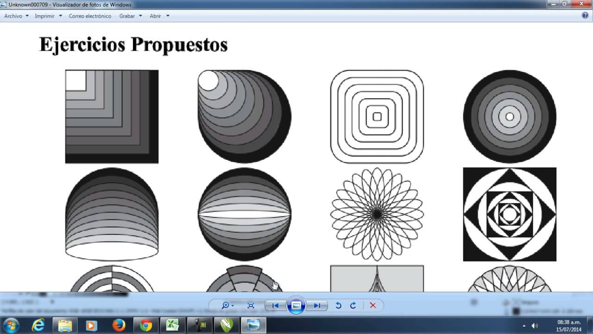Open the Imprimir menu
The image size is (593, 334).
click(x=44, y=16)
